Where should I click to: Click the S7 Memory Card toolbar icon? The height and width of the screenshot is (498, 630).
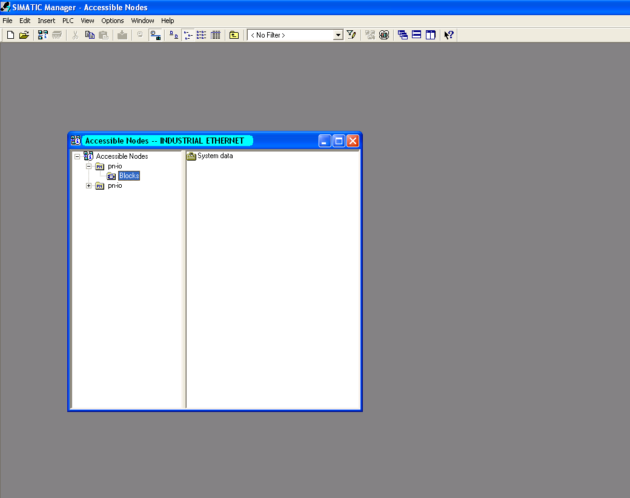pos(57,35)
